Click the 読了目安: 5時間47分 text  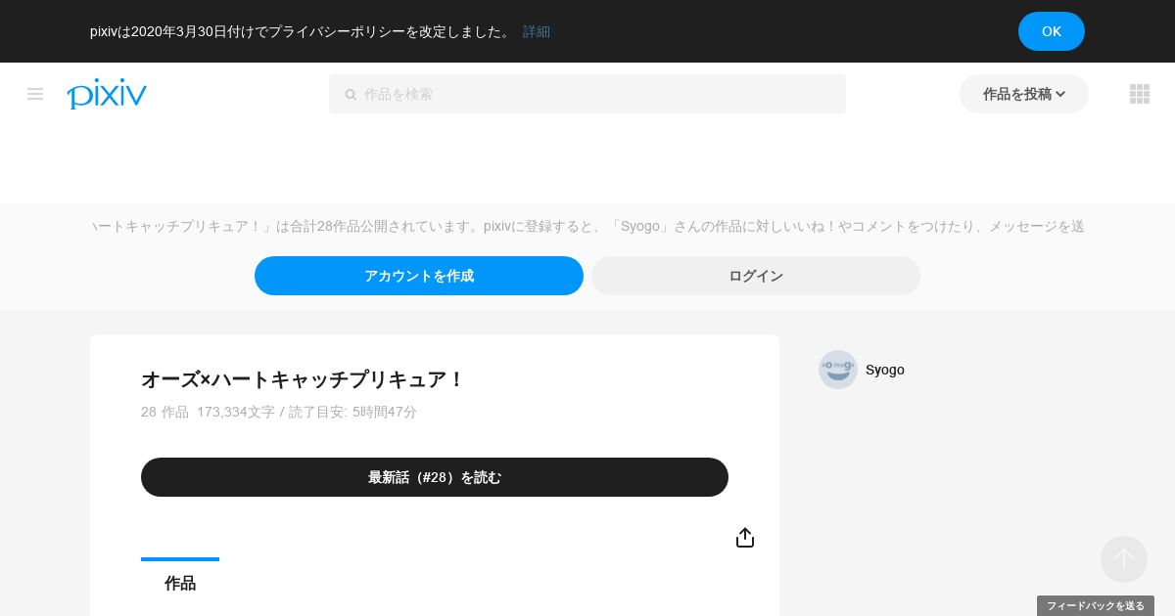coord(352,412)
